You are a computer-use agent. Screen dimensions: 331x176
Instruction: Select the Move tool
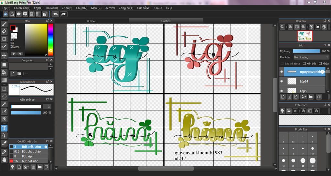coord(4,55)
